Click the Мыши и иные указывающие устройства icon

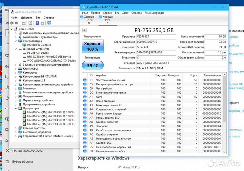pyautogui.click(x=20, y=92)
